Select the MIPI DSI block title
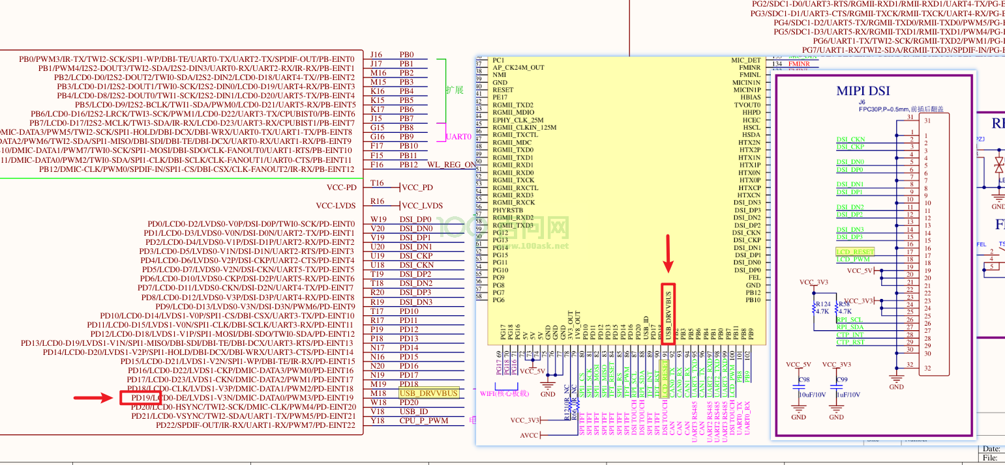The width and height of the screenshot is (1005, 465). (x=863, y=91)
